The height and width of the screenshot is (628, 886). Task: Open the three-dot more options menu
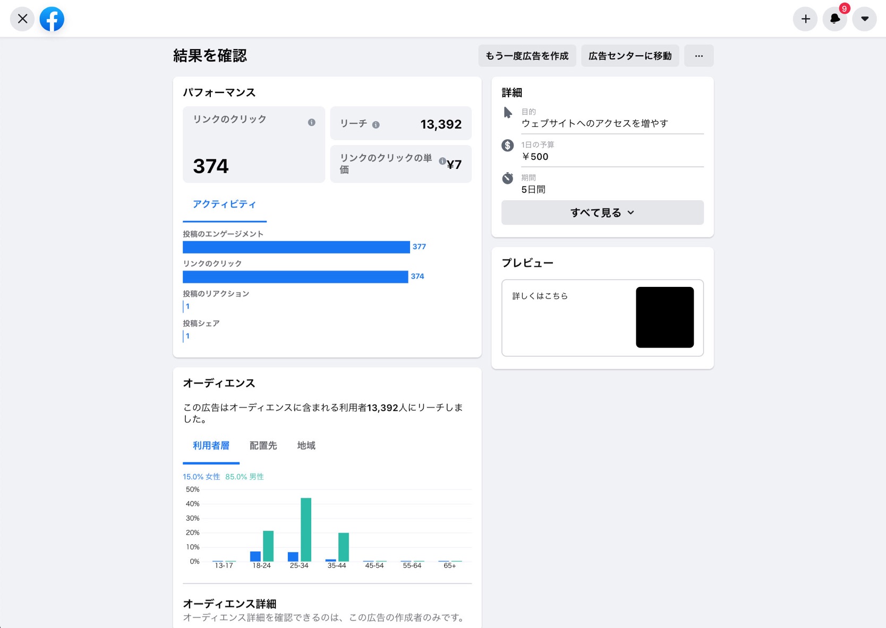click(x=698, y=56)
